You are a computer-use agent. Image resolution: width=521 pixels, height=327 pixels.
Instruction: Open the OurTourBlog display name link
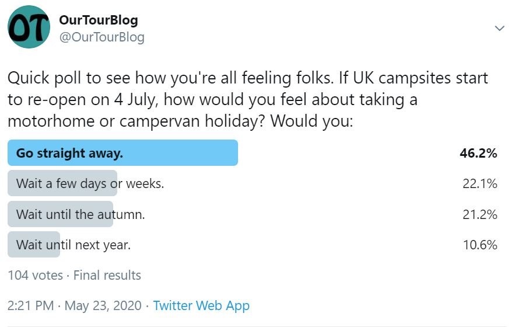point(99,20)
